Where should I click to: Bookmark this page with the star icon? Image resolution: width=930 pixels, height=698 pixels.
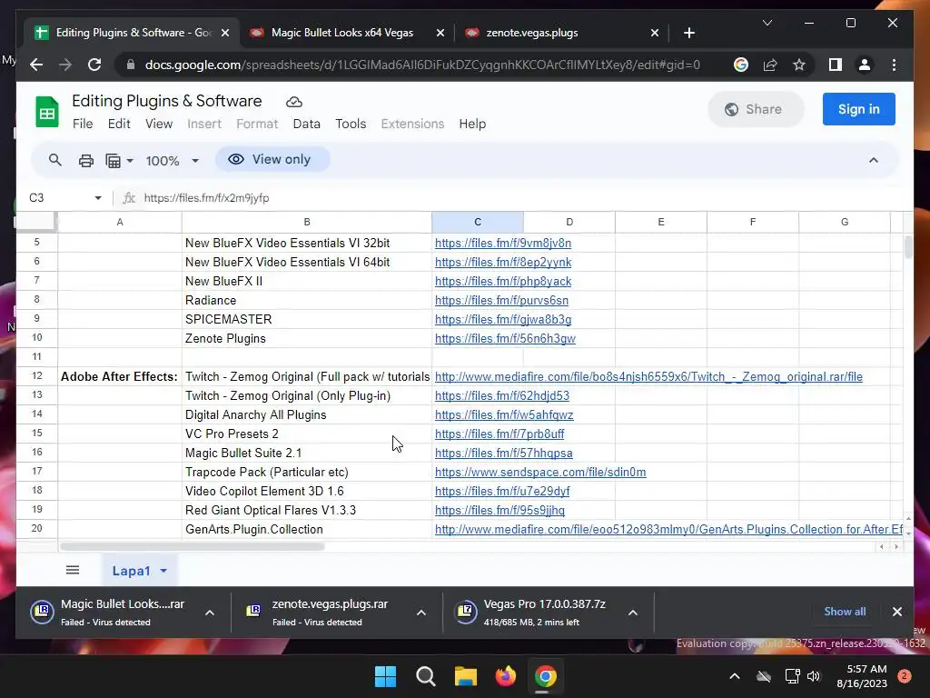tap(799, 65)
